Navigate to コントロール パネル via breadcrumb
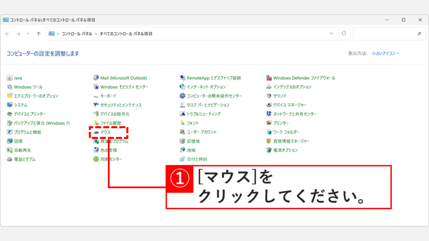Screen dimensions: 429x241 78,33
